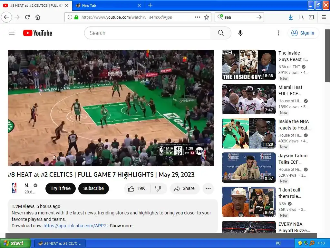Viewport: 330px width, 248px height.
Task: Click the browser forward arrow
Action: click(x=17, y=17)
